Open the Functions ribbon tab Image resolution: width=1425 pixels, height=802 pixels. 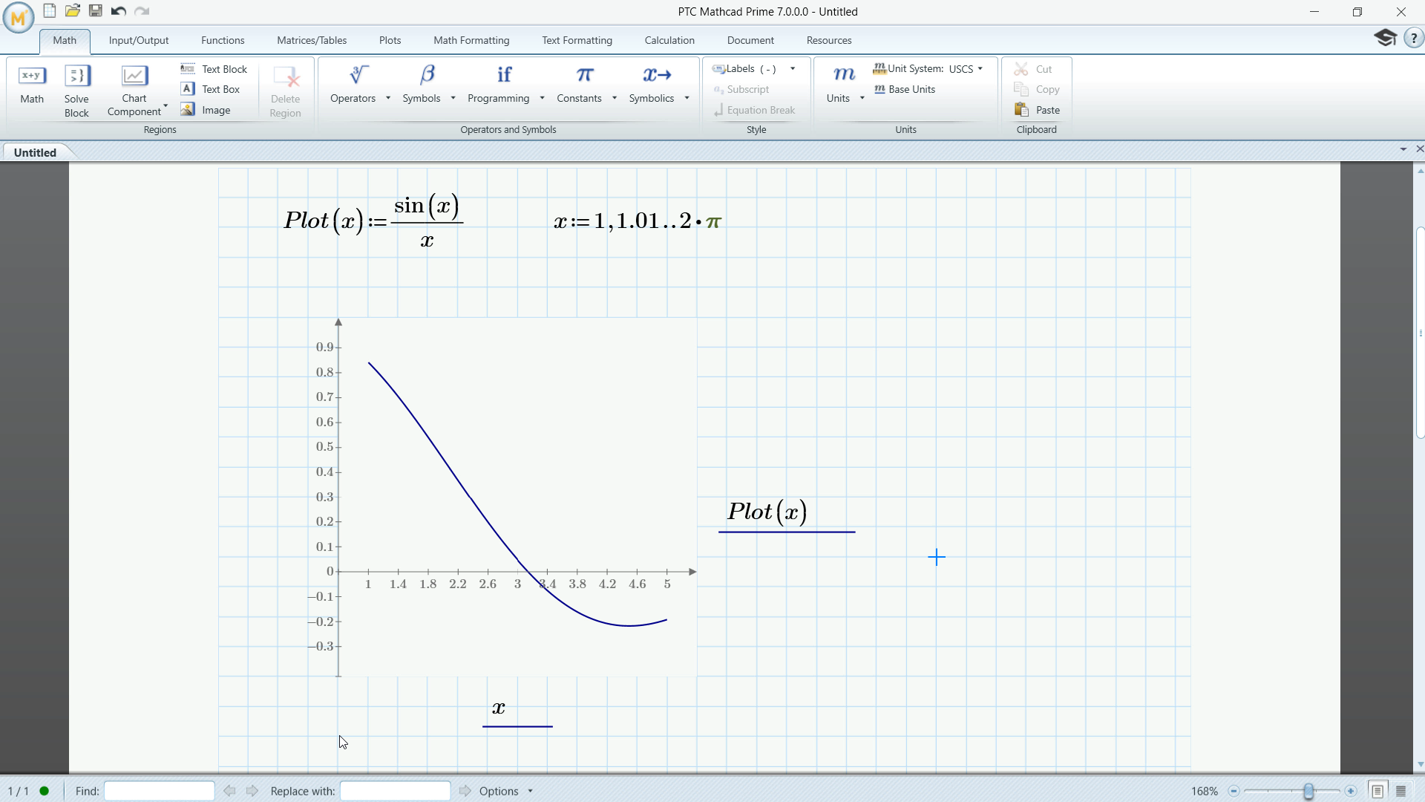[223, 40]
